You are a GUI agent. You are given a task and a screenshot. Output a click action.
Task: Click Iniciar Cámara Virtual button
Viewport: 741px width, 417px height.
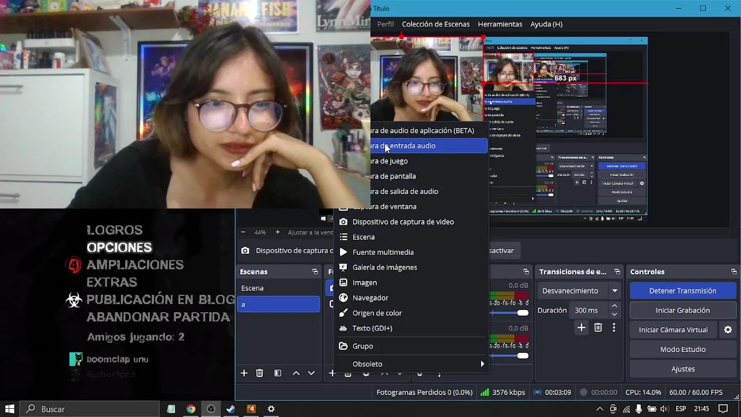673,330
